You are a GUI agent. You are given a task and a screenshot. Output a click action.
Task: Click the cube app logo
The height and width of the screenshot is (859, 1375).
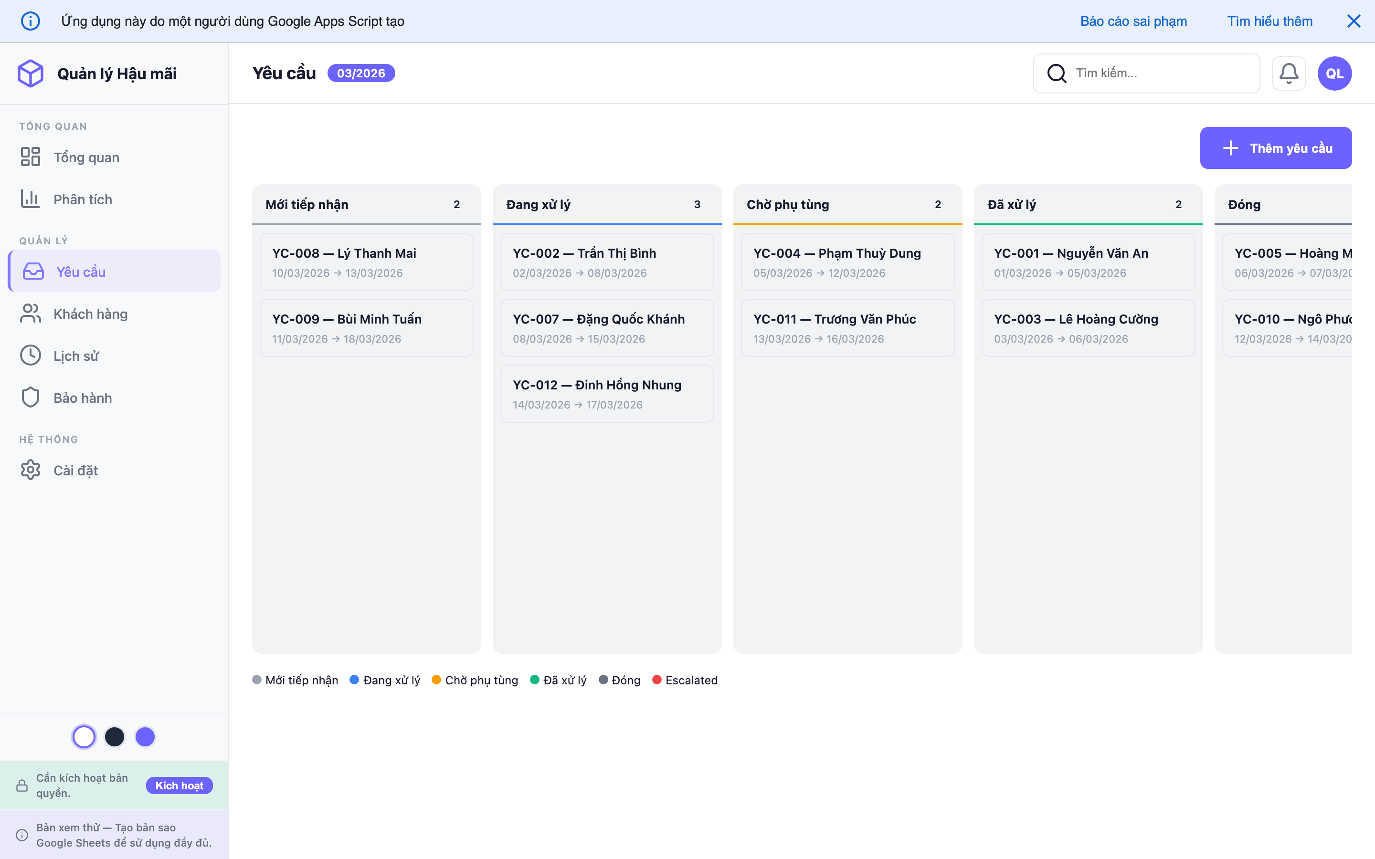coord(31,73)
